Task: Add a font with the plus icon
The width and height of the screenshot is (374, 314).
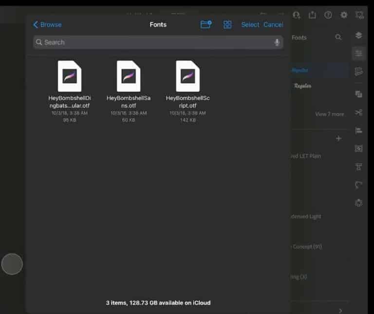Action: 339,138
